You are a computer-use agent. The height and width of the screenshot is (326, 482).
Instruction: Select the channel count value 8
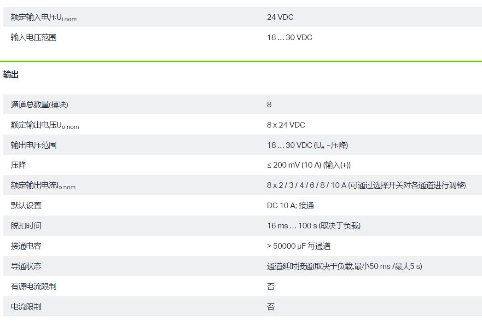click(269, 105)
